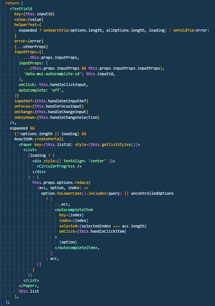
Task: Select the '<Paper' opening tag
Action: (x=25, y=144)
